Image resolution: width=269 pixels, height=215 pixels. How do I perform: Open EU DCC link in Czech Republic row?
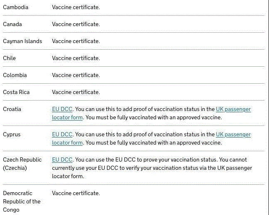point(62,160)
